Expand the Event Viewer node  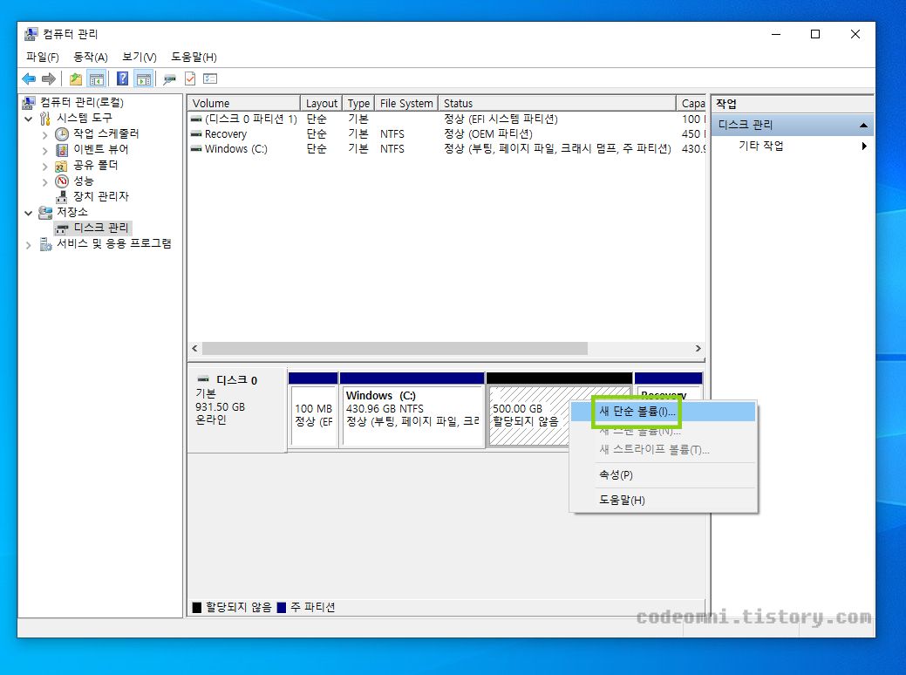[x=45, y=150]
